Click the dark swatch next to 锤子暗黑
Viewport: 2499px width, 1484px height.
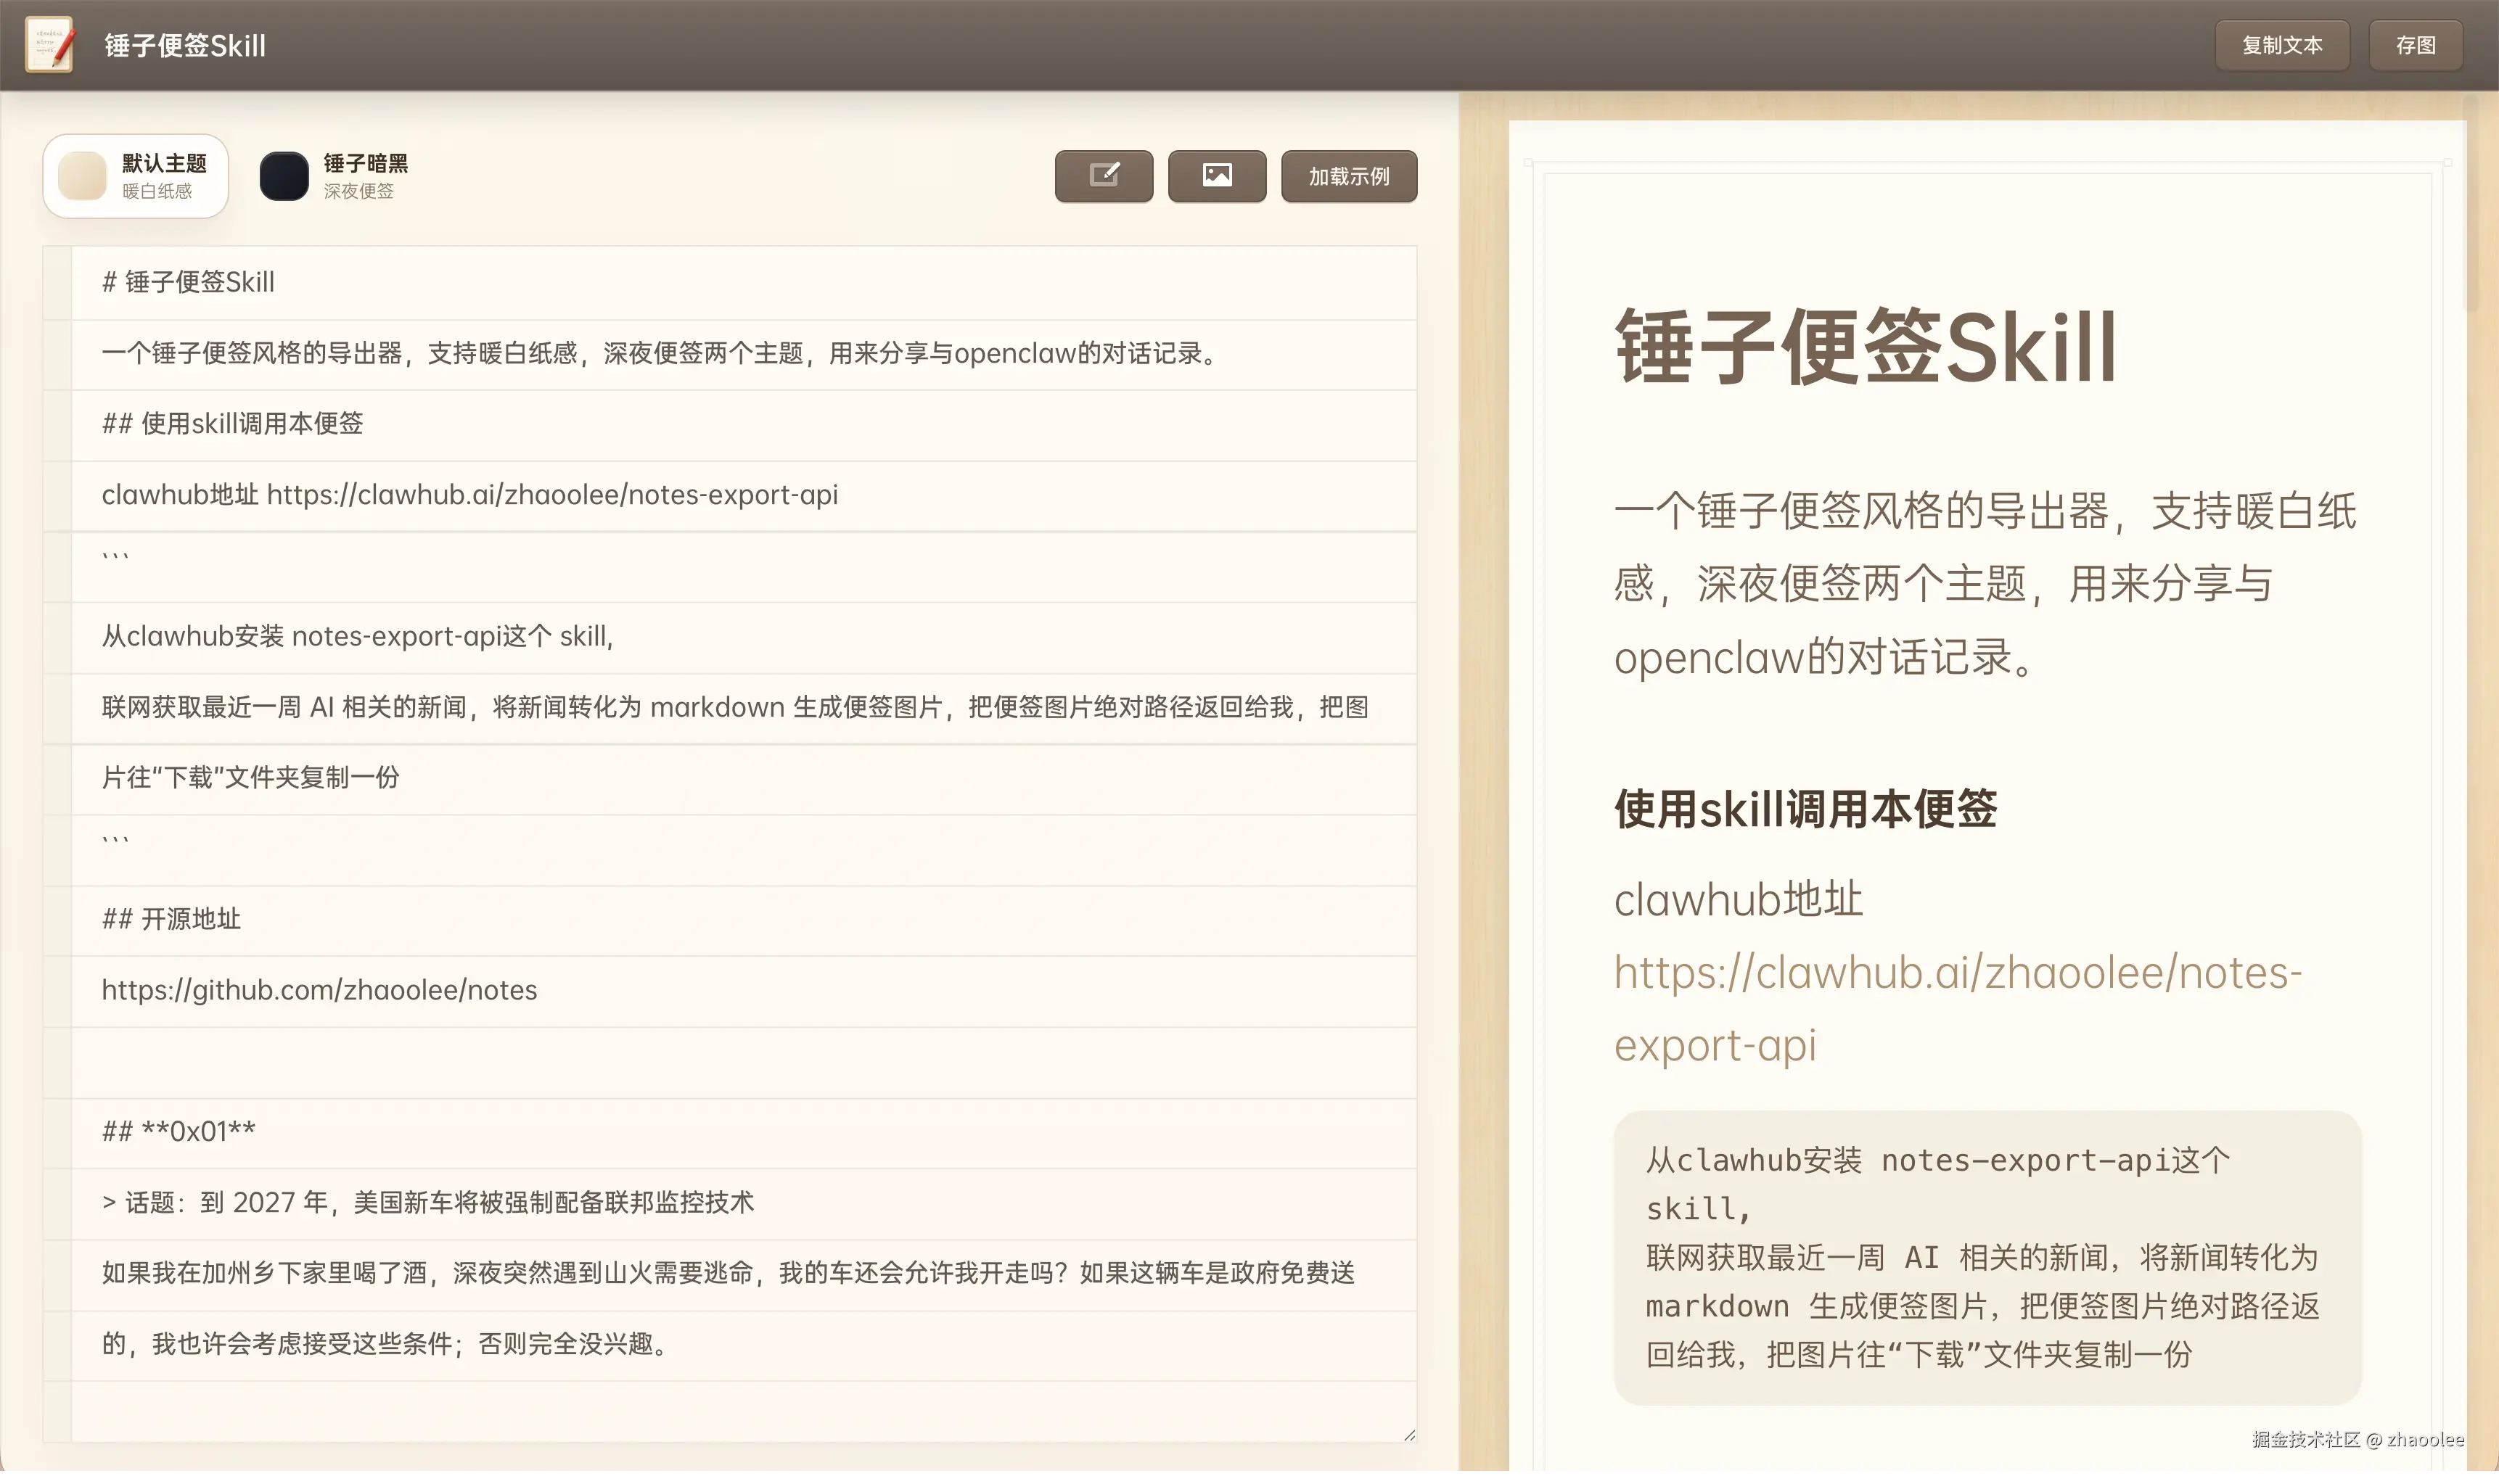click(x=284, y=176)
